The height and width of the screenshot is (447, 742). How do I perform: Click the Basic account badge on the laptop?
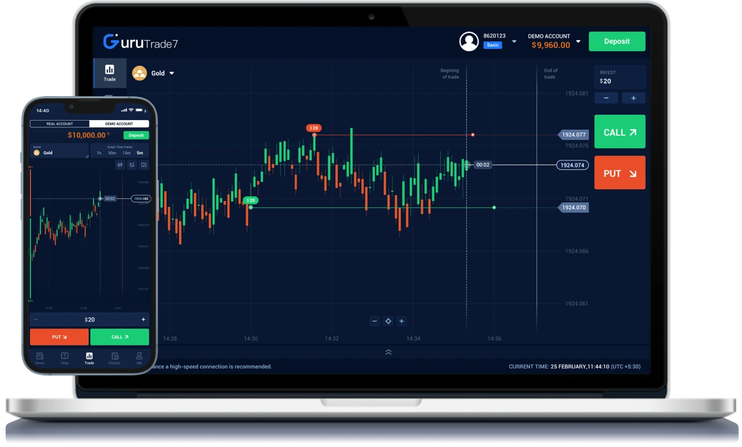coord(493,45)
